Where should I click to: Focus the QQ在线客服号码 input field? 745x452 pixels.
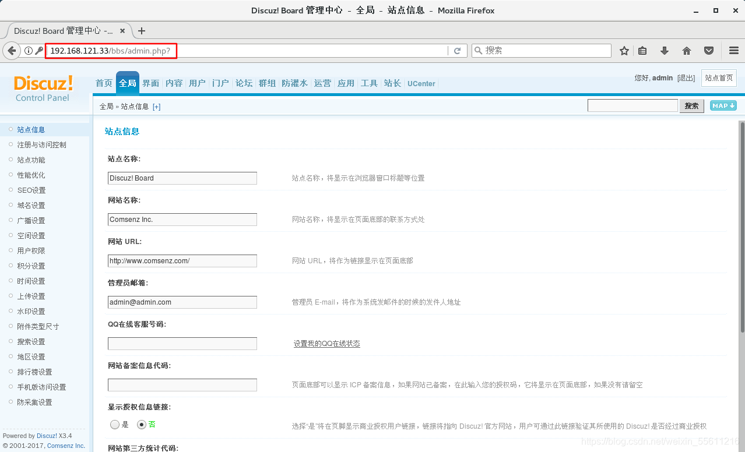182,344
